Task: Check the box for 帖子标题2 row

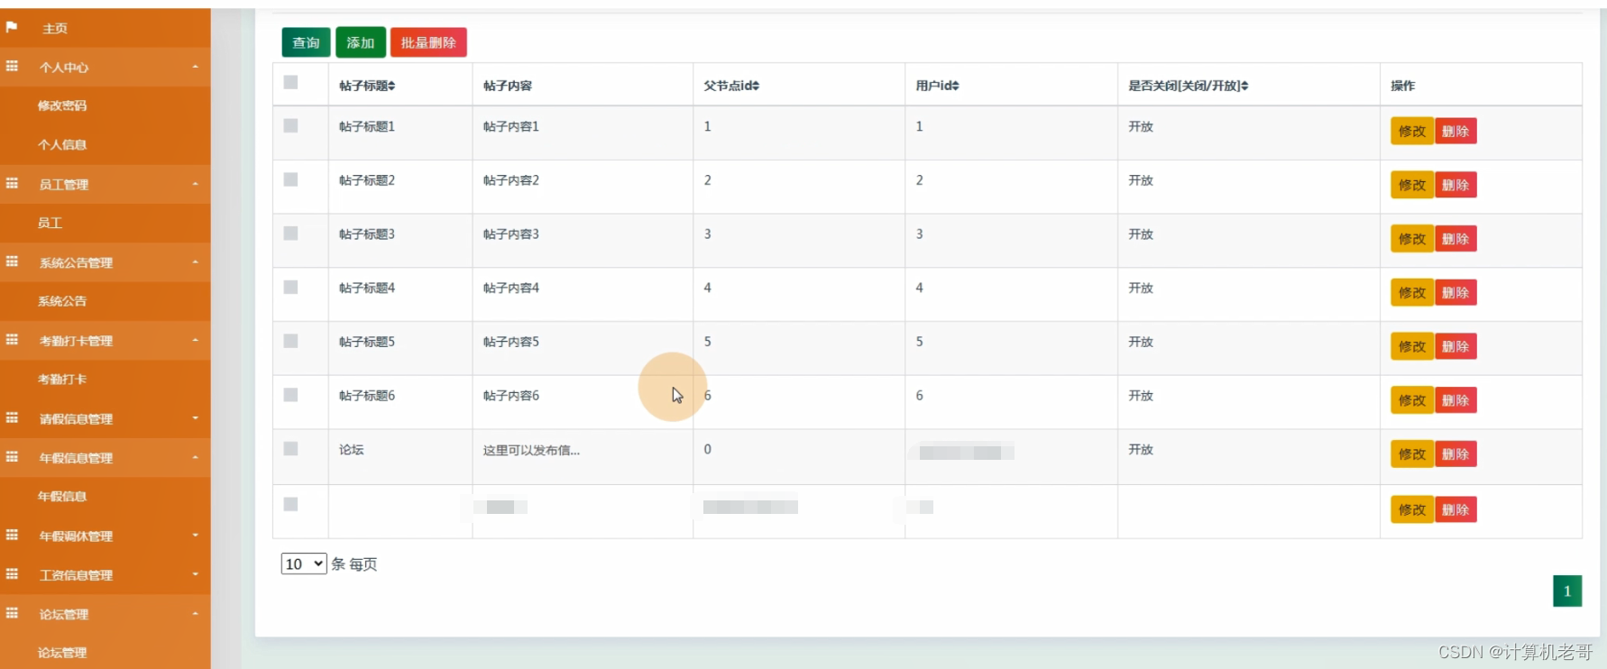Action: click(x=290, y=179)
